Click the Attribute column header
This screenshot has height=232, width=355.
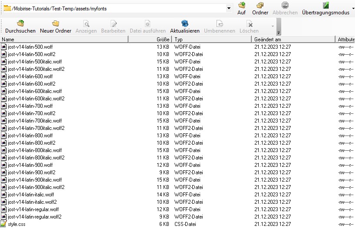click(x=346, y=40)
